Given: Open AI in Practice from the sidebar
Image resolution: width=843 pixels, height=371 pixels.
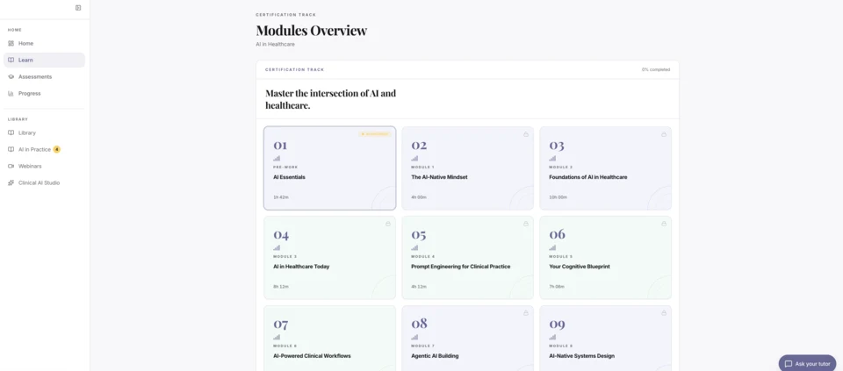Looking at the screenshot, I should 44,149.
